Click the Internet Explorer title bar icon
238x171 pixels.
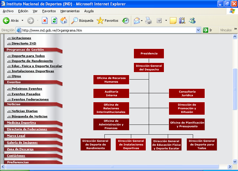tap(3, 4)
